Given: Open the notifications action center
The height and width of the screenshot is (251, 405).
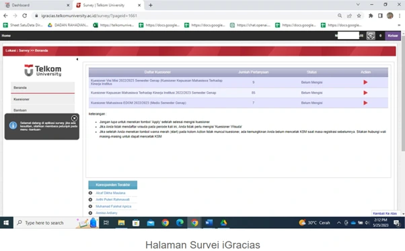Looking at the screenshot, I should coord(397,223).
